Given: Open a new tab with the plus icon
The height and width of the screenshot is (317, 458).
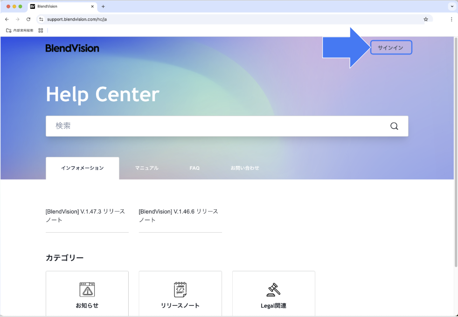Looking at the screenshot, I should (103, 7).
